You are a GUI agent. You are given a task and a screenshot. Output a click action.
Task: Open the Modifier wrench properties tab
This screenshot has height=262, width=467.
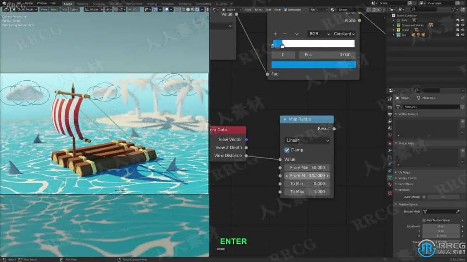(390, 150)
